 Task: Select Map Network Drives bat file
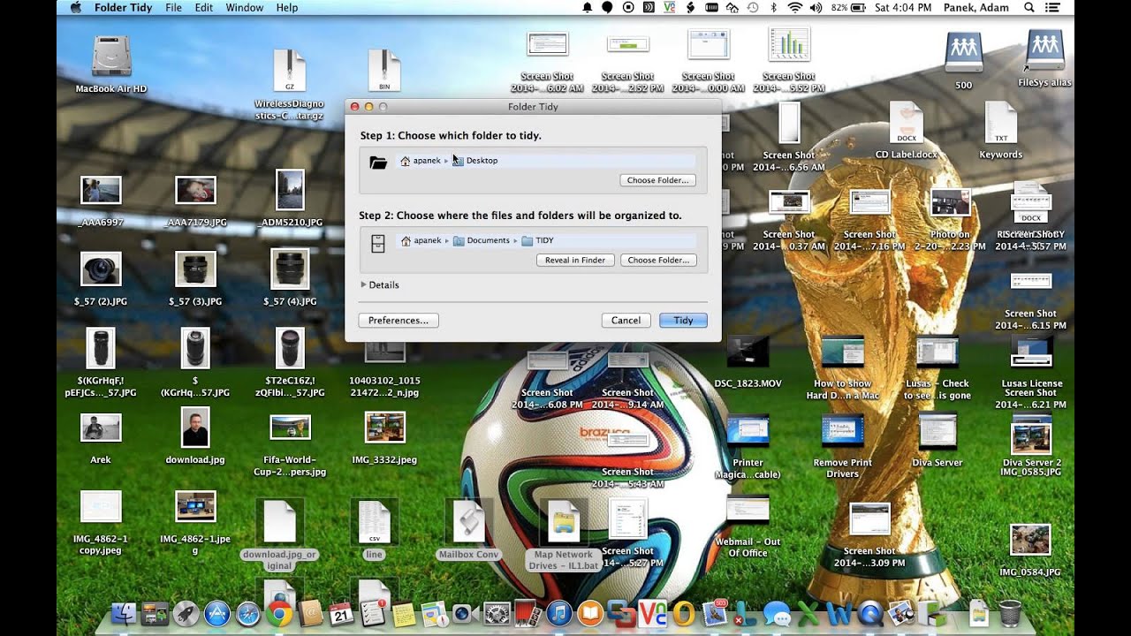[564, 523]
